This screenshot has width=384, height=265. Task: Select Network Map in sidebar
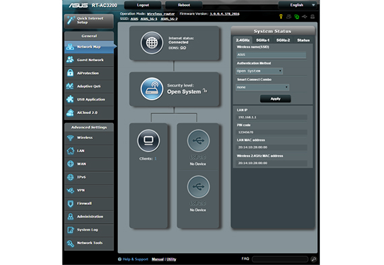click(90, 47)
